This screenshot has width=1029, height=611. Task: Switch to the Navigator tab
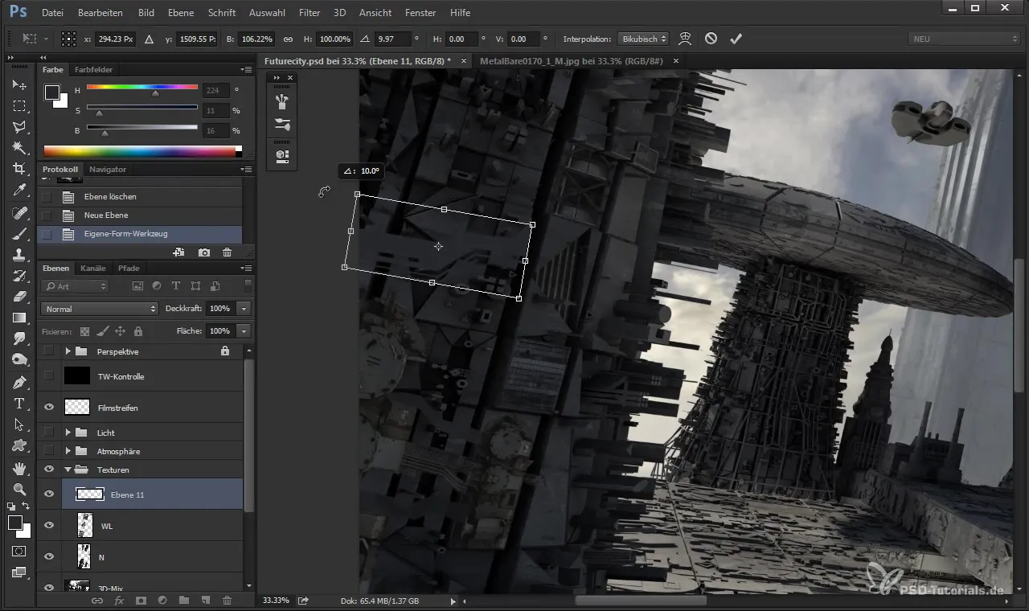108,170
